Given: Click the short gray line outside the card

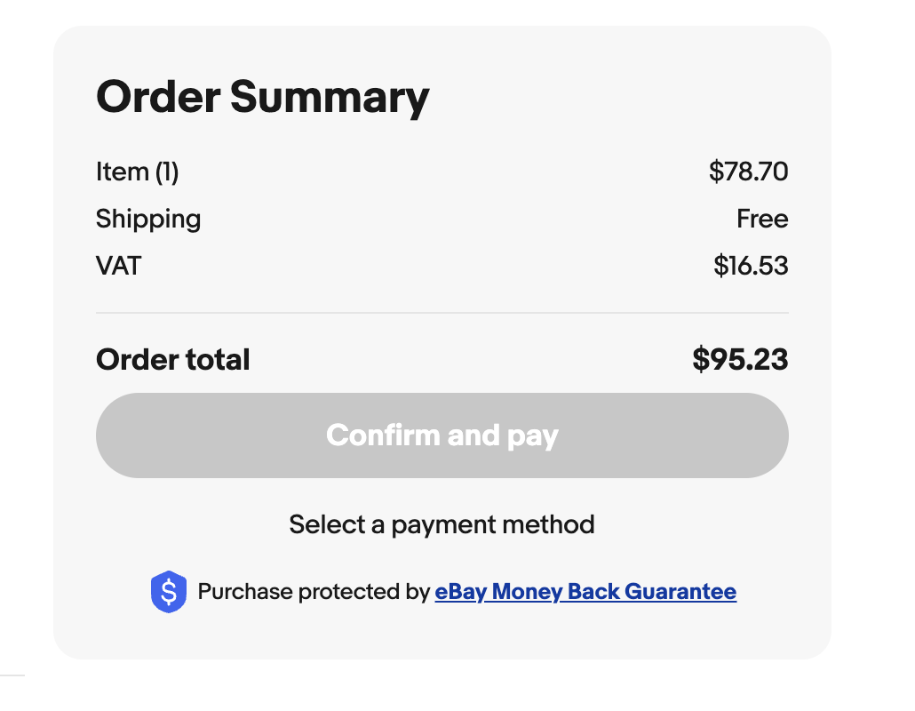Looking at the screenshot, I should [x=12, y=676].
